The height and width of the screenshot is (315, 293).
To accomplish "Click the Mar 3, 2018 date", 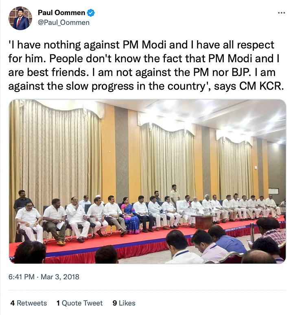I will point(60,277).
